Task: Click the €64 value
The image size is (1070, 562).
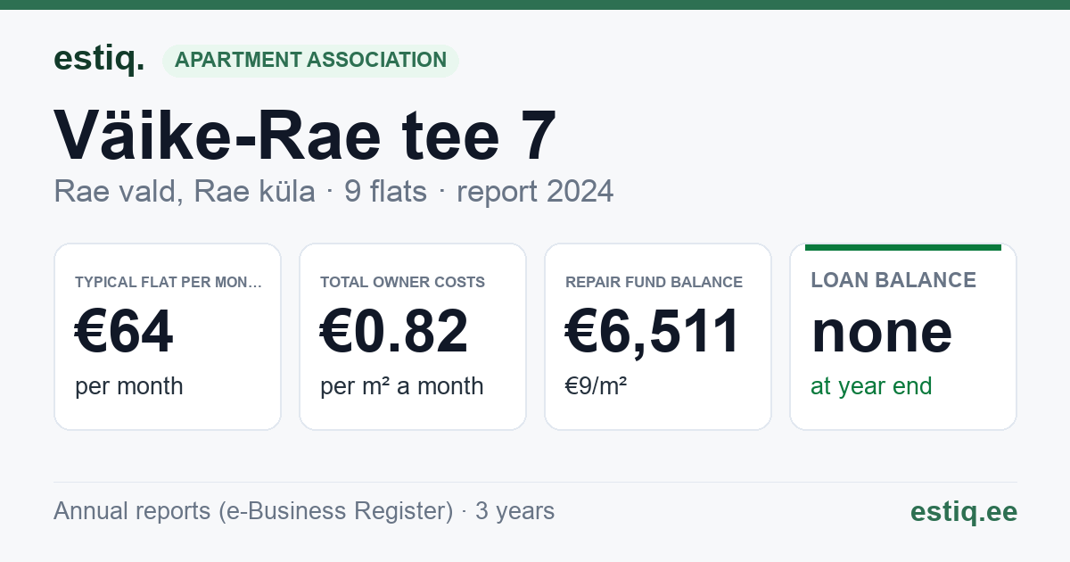Action: click(x=124, y=332)
